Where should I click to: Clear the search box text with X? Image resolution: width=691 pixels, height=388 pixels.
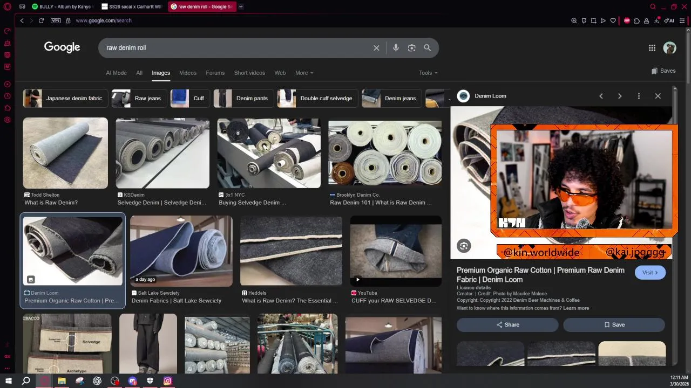376,48
